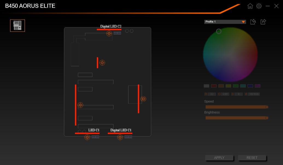Click the export profile icon

(x=263, y=22)
